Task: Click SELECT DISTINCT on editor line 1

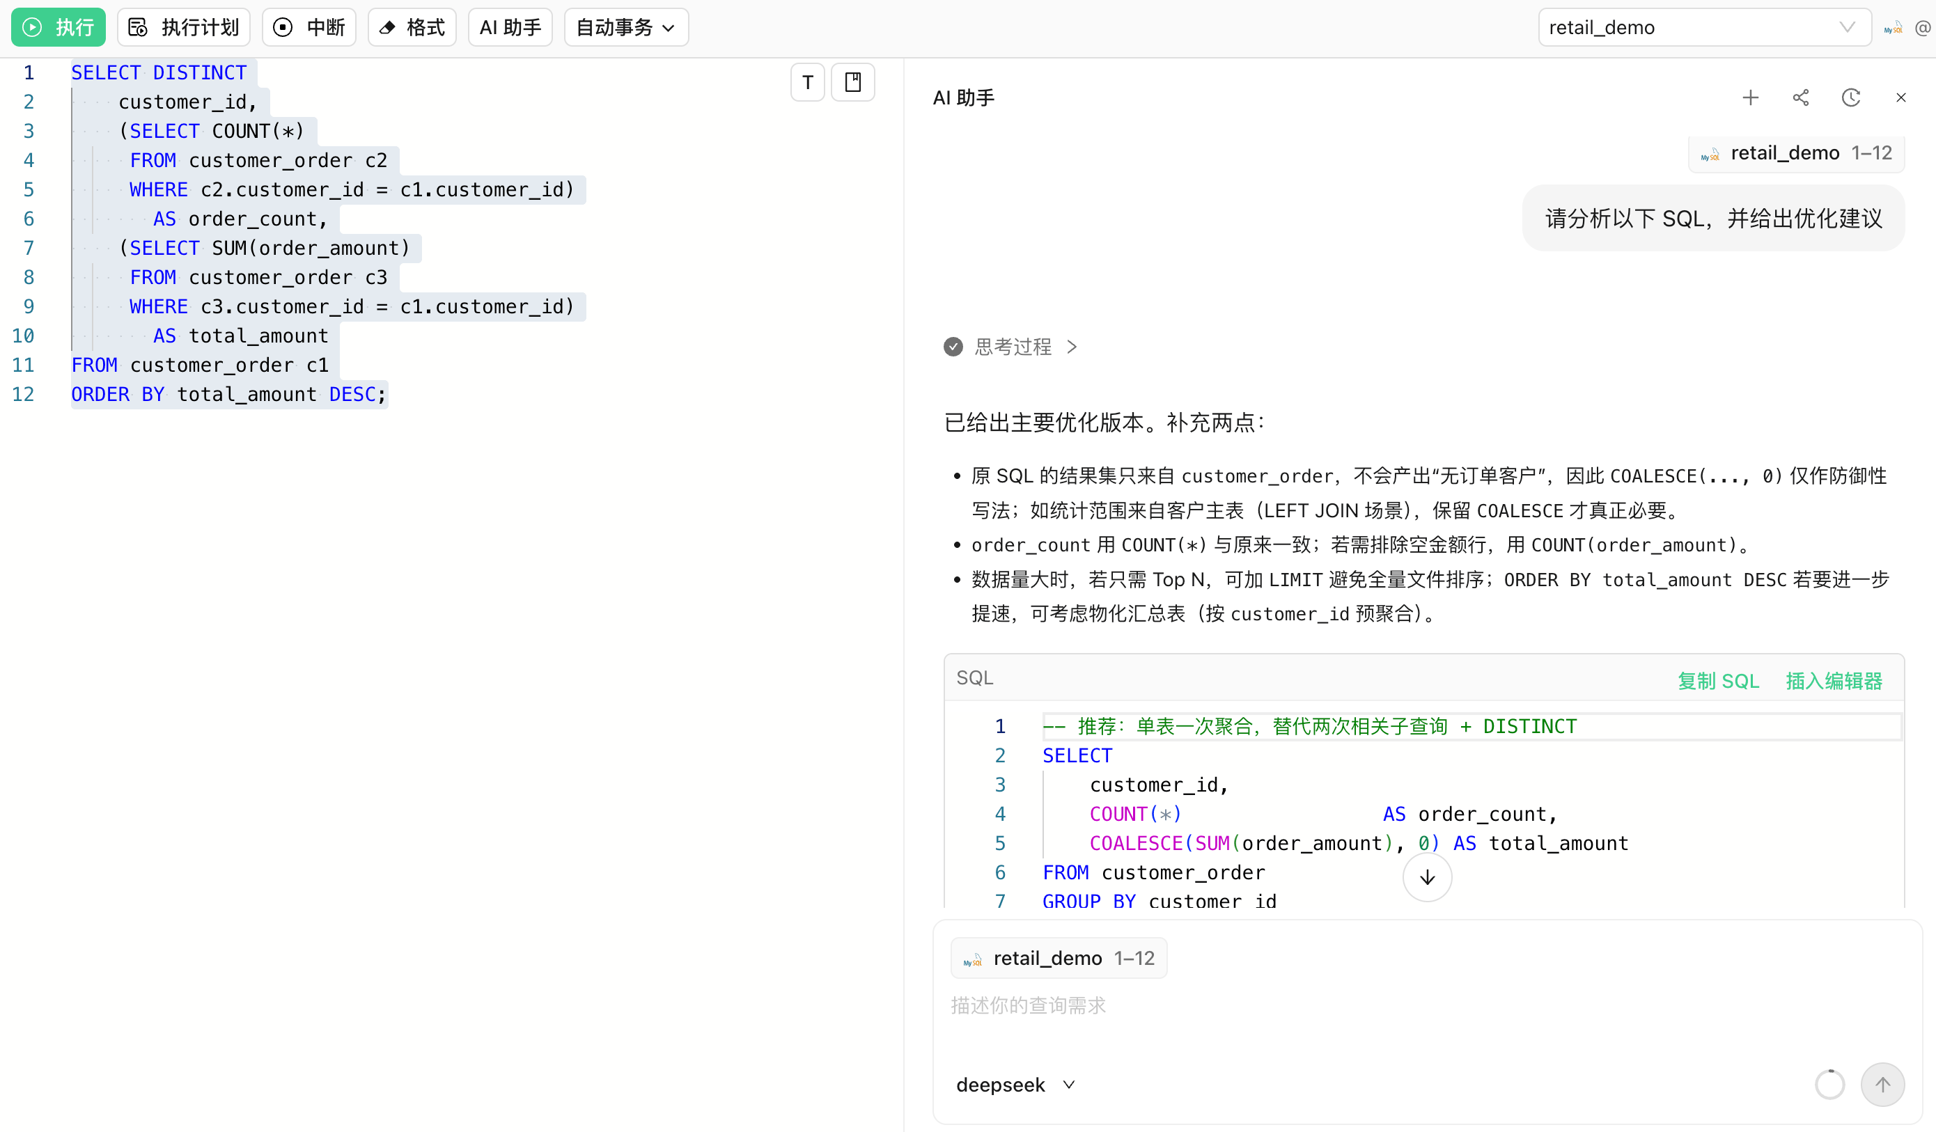Action: [158, 72]
